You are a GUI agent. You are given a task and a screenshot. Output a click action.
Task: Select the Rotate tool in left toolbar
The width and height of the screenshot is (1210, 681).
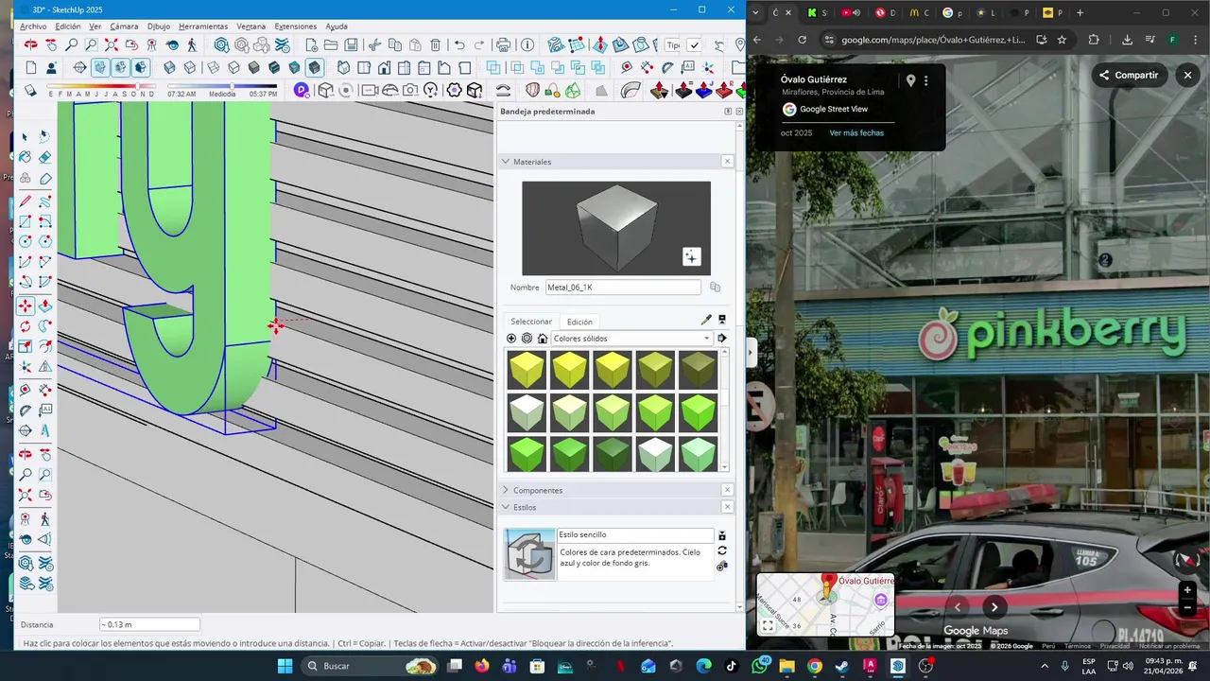25,326
